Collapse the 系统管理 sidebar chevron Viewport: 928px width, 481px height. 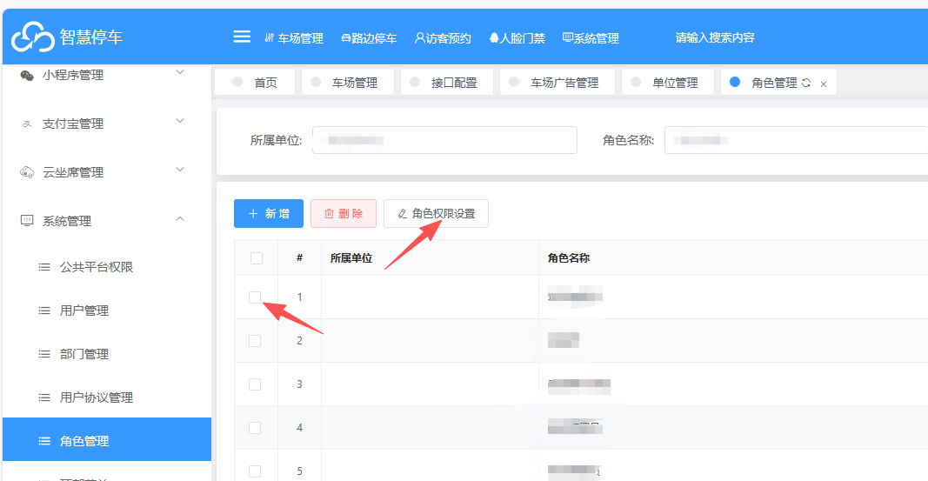[x=181, y=219]
